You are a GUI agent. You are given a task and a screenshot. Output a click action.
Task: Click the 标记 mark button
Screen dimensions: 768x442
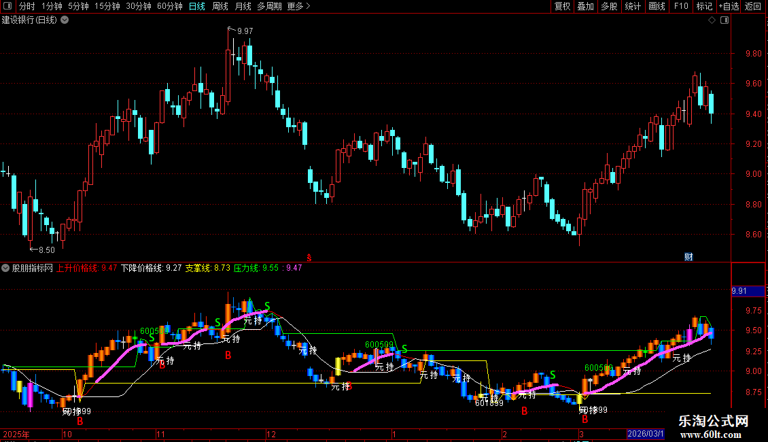tap(704, 6)
